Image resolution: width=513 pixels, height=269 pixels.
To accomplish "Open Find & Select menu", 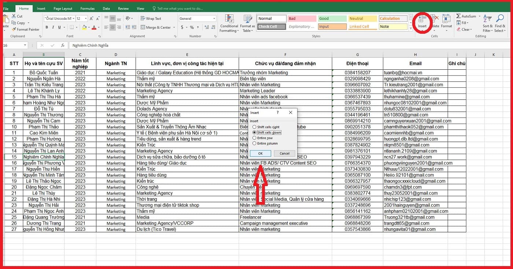I will click(500, 23).
